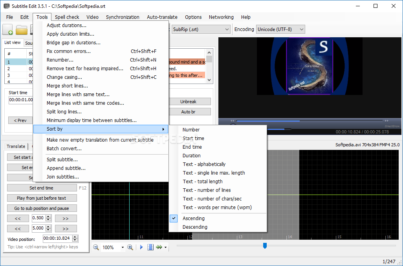Open the play rate dropdown arrow

point(165,248)
